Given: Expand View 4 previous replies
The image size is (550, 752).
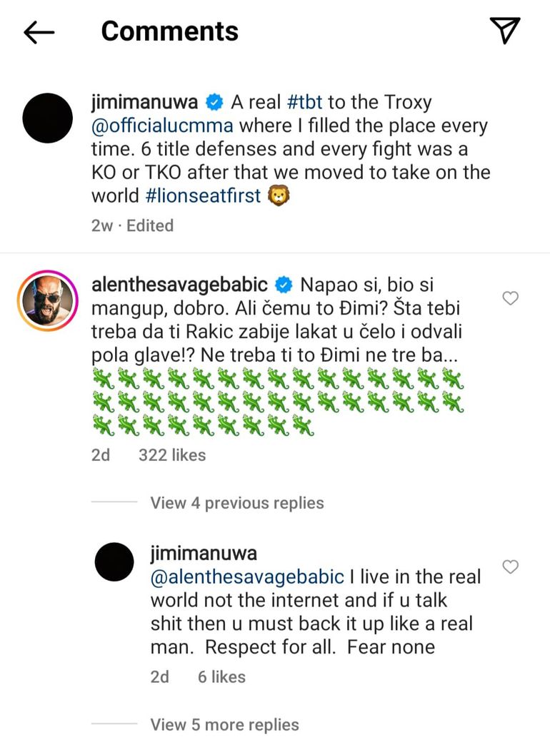Looking at the screenshot, I should pos(236,503).
